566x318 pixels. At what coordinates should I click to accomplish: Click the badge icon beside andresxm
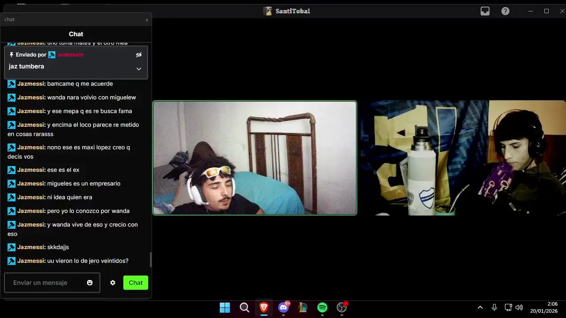tap(52, 55)
